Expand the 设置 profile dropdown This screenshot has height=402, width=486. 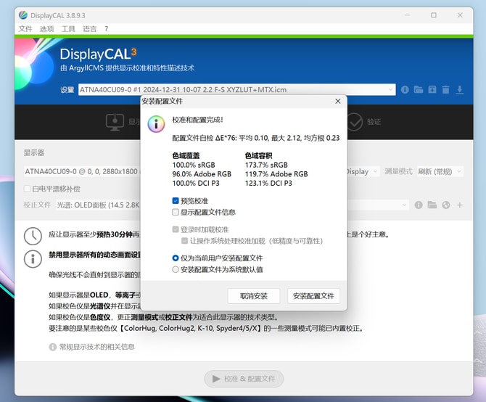tap(390, 90)
